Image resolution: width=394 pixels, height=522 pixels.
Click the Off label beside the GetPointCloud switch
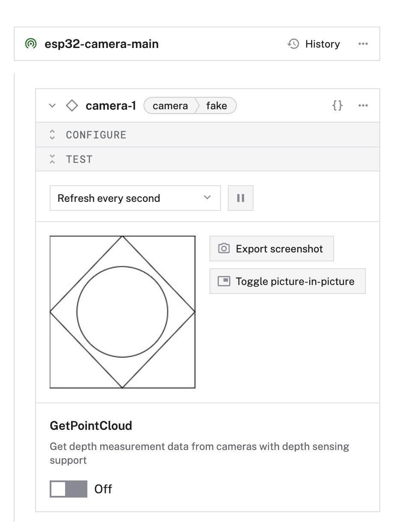pyautogui.click(x=103, y=489)
